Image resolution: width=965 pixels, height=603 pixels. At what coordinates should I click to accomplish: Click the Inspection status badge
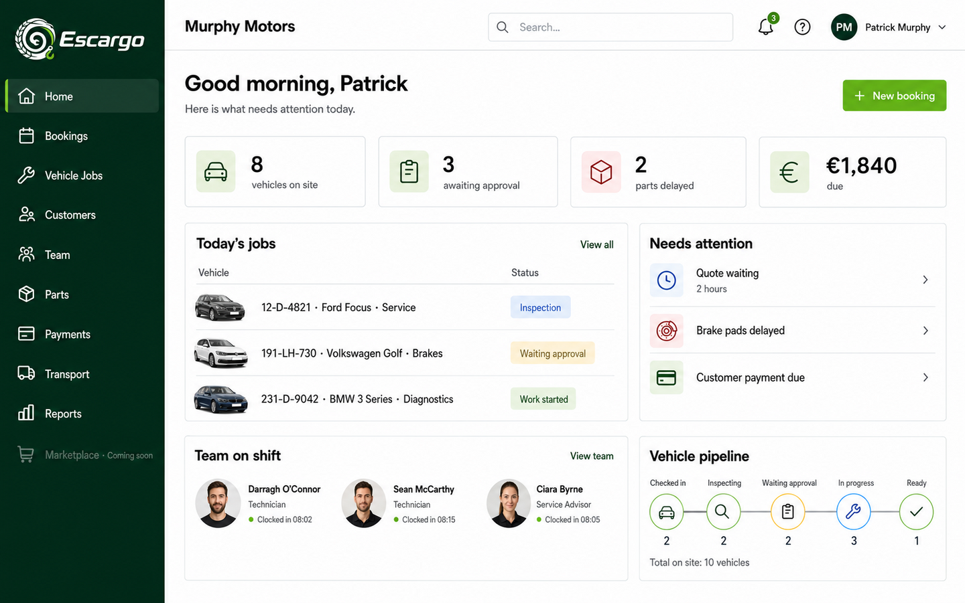(540, 307)
